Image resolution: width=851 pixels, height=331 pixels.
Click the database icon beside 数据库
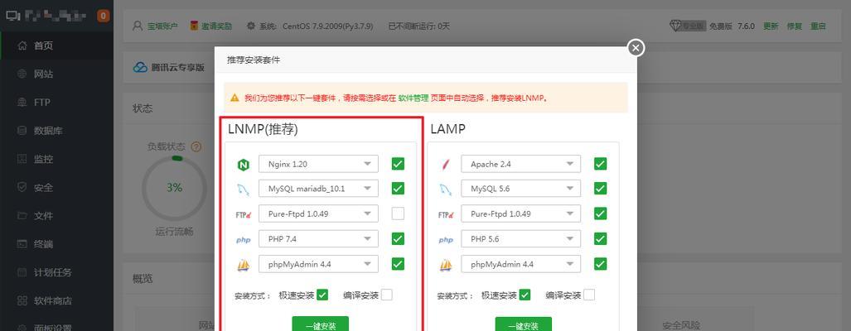(x=22, y=131)
